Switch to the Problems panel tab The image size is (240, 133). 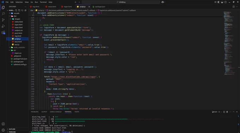click(x=35, y=112)
